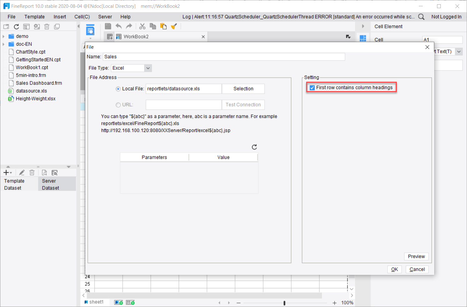Viewport: 467px width, 307px height.
Task: Click the Undo arrow icon
Action: tap(119, 27)
